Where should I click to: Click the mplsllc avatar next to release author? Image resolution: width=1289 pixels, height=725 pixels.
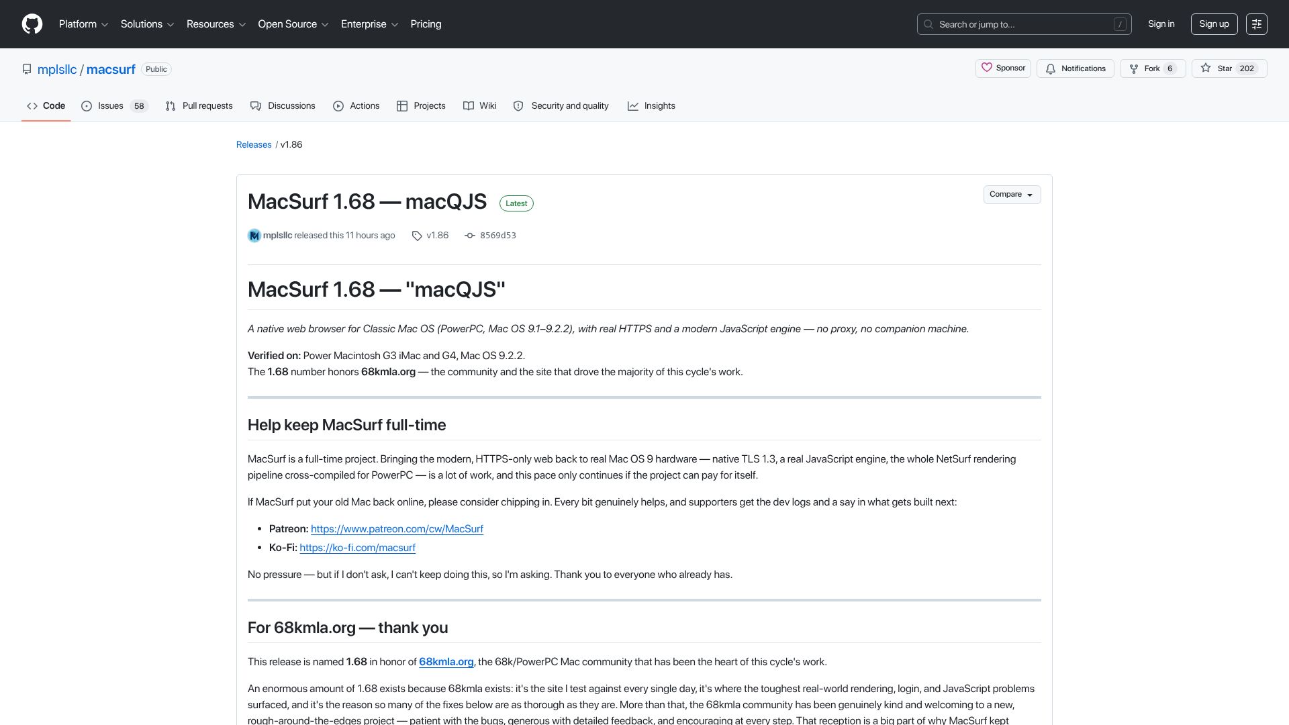pyautogui.click(x=254, y=236)
